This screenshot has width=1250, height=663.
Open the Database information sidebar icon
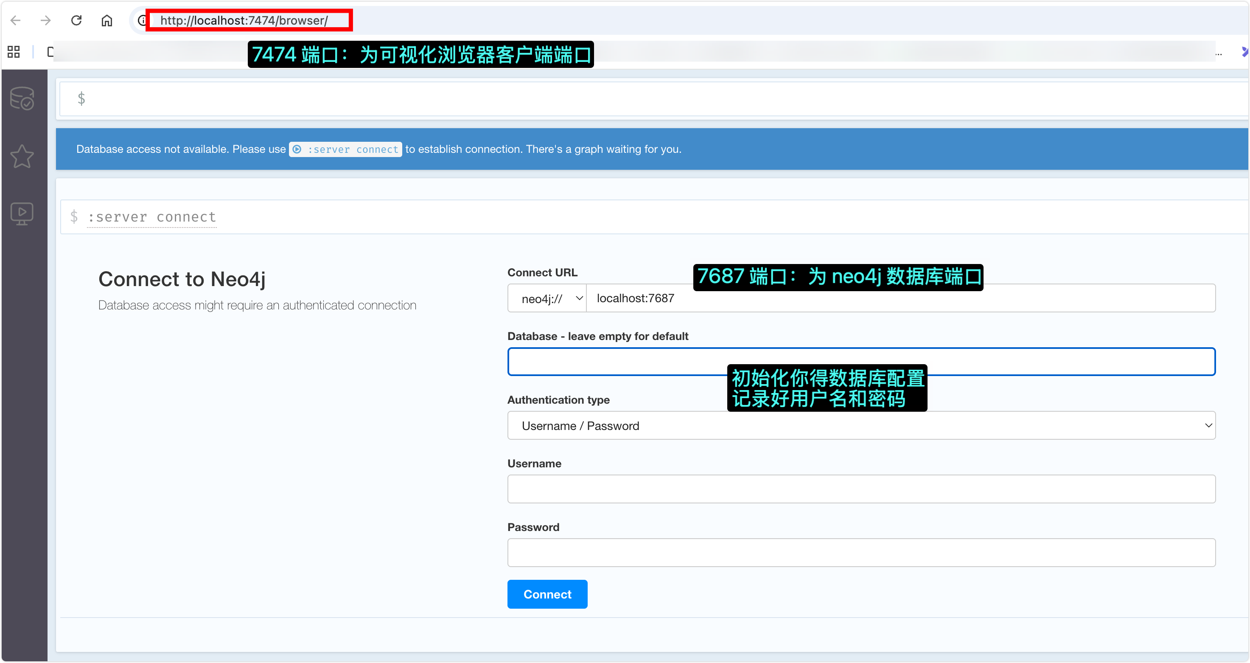tap(22, 98)
